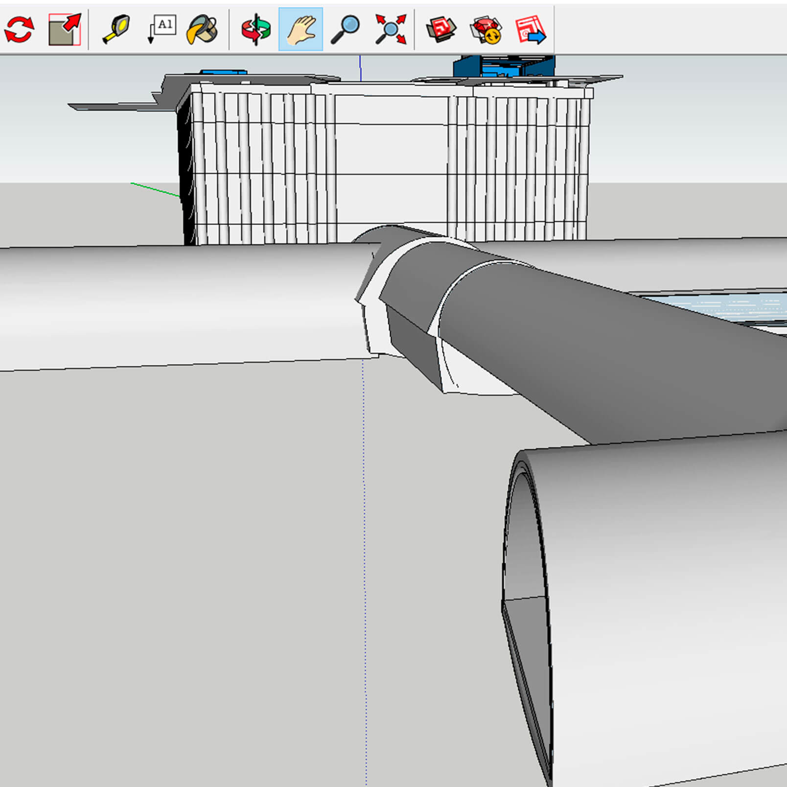Click the blank center panel of the white building
The height and width of the screenshot is (787, 787).
(x=391, y=162)
